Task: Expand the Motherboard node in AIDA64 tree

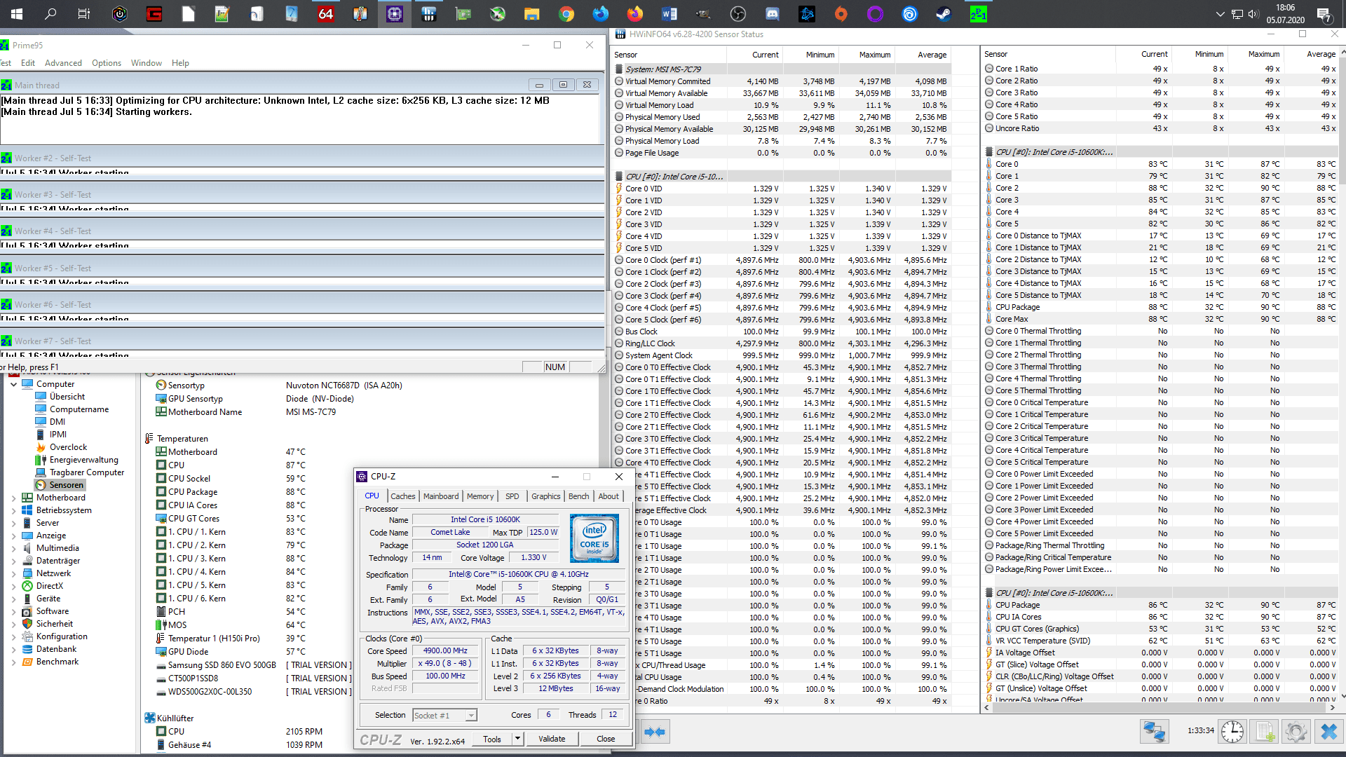Action: click(13, 498)
